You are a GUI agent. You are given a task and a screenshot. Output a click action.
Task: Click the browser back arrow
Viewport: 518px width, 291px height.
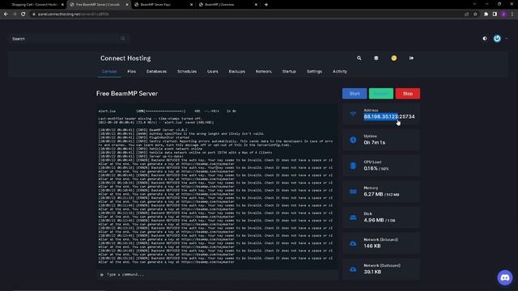tap(6, 15)
